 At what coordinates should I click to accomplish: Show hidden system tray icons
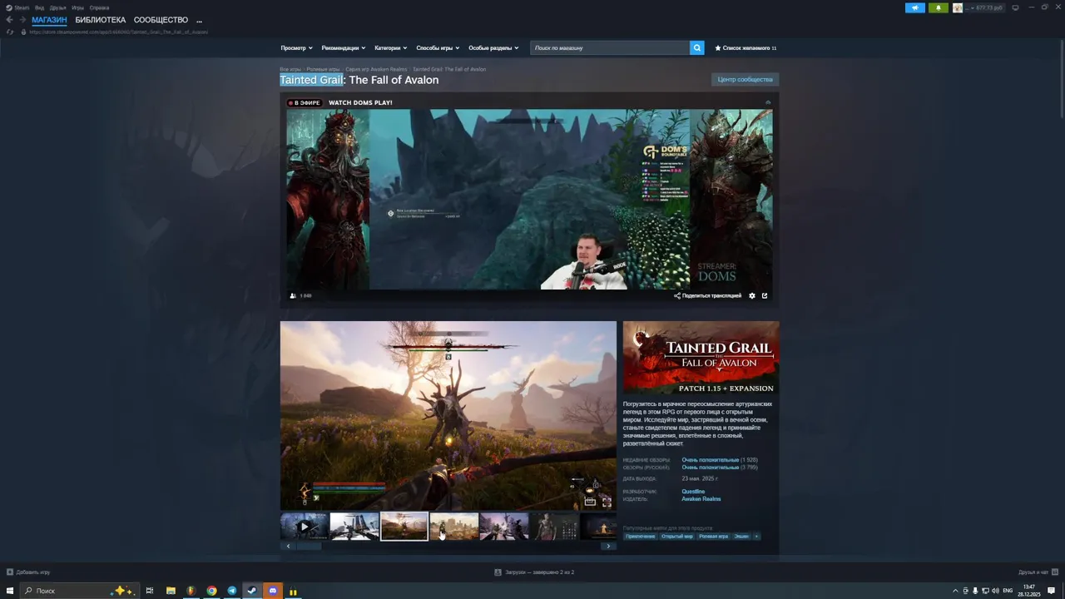click(x=955, y=591)
